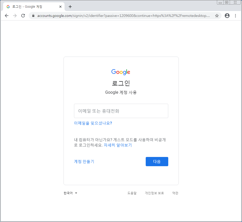Click the Google 계정 사용 subtitle text
Screen dimensions: 242x222
click(x=121, y=92)
